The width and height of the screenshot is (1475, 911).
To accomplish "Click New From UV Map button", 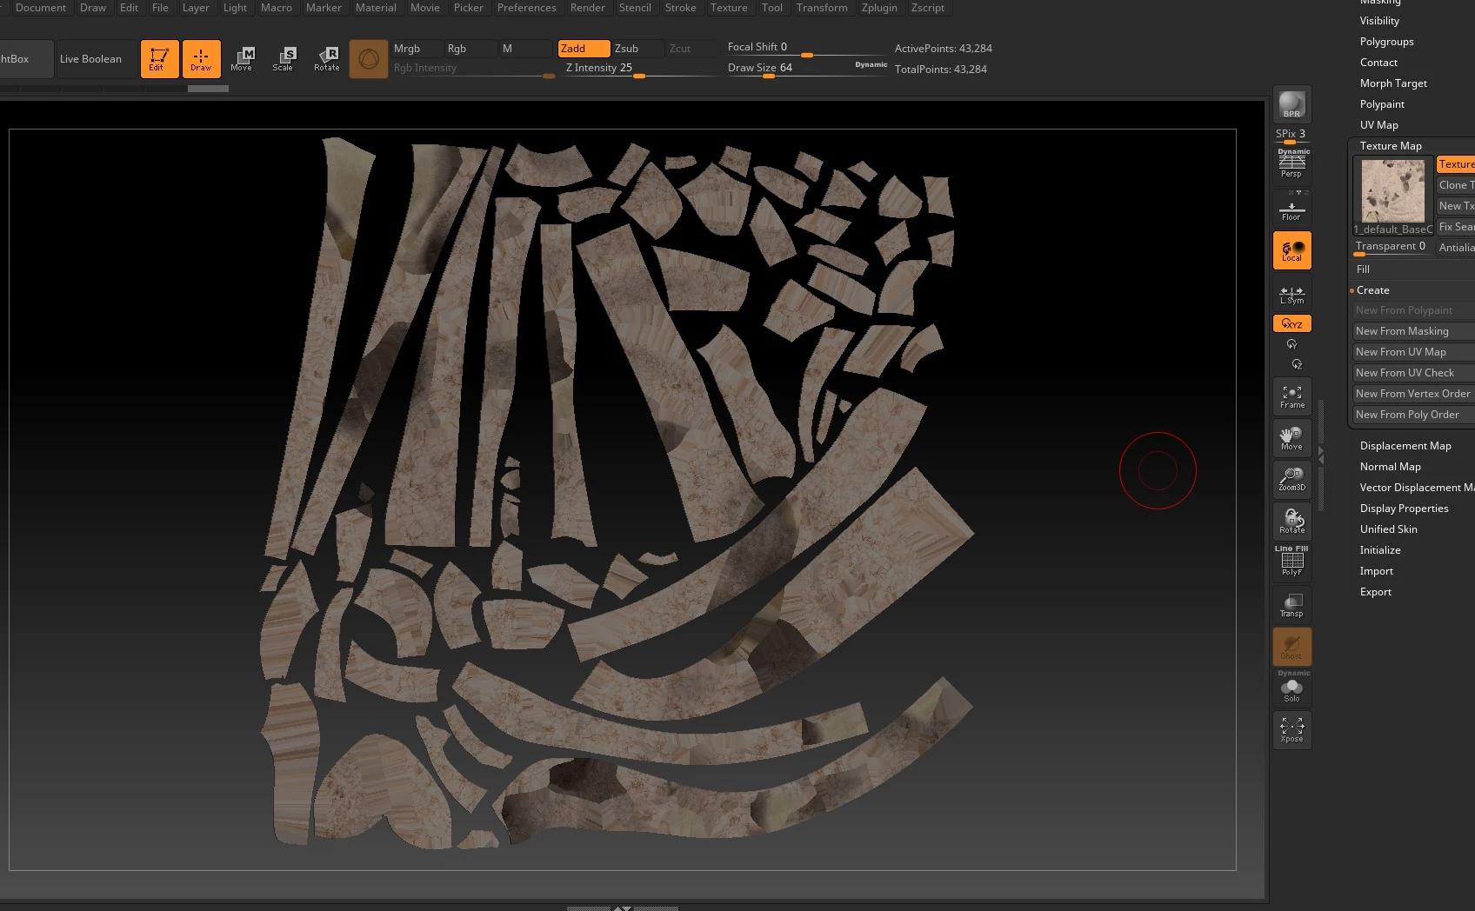I will point(1400,352).
